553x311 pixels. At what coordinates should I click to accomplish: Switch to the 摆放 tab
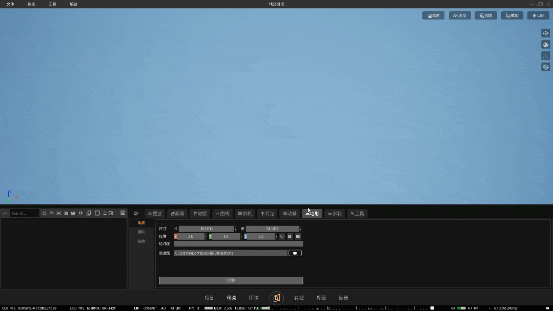click(x=155, y=213)
